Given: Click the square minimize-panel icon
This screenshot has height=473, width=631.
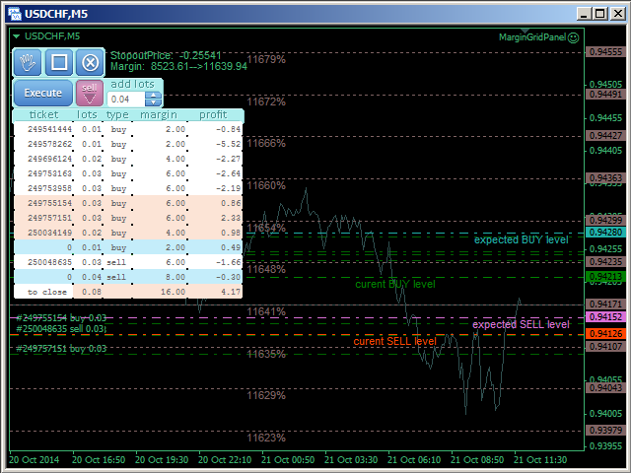Looking at the screenshot, I should (59, 62).
